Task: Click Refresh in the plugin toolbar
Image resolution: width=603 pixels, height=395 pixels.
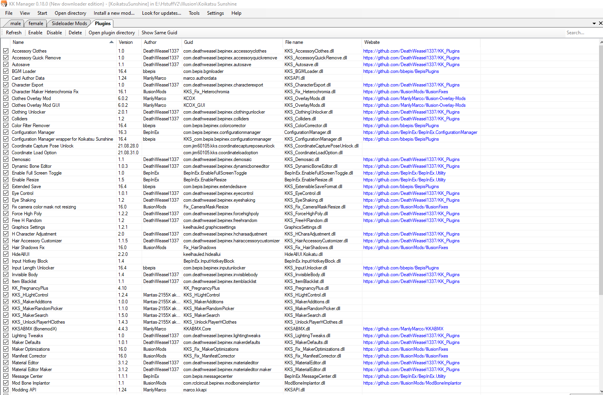Action: (x=14, y=33)
